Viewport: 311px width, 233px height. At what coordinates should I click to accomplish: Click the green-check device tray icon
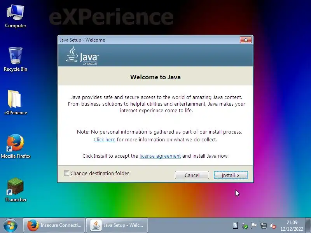(x=245, y=226)
